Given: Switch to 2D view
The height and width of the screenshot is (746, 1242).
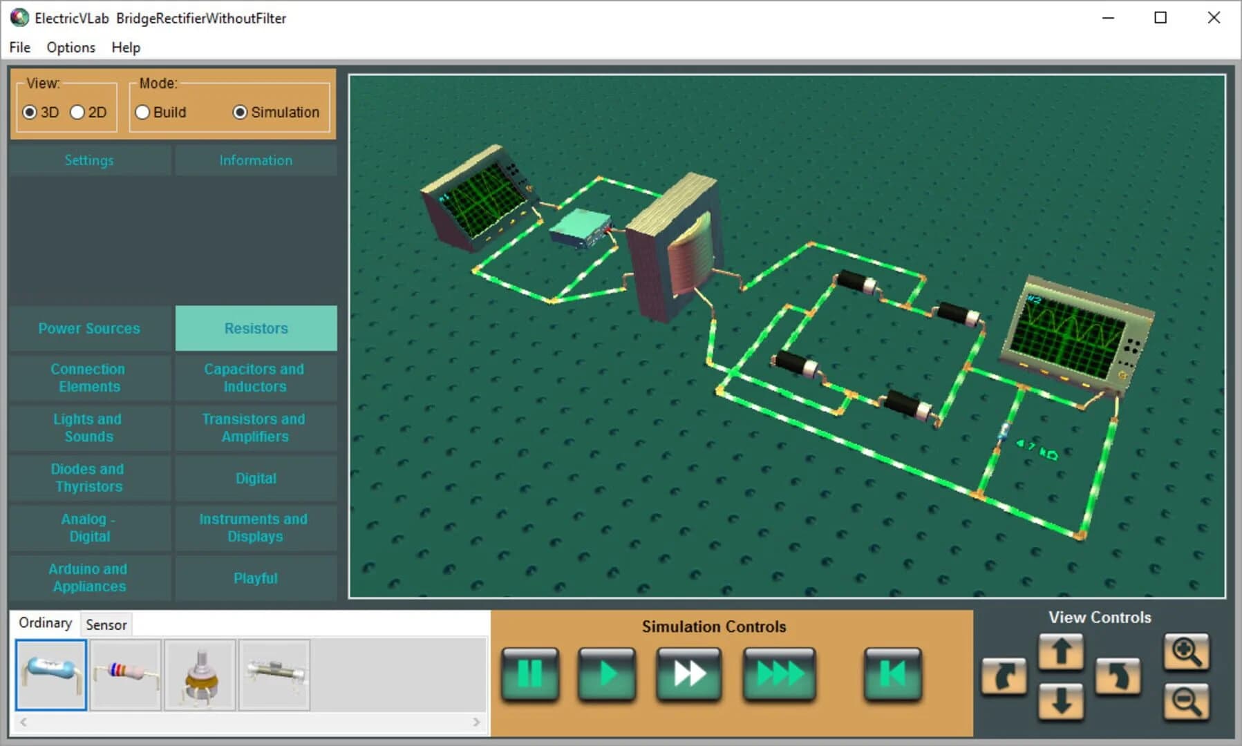Looking at the screenshot, I should pos(77,112).
